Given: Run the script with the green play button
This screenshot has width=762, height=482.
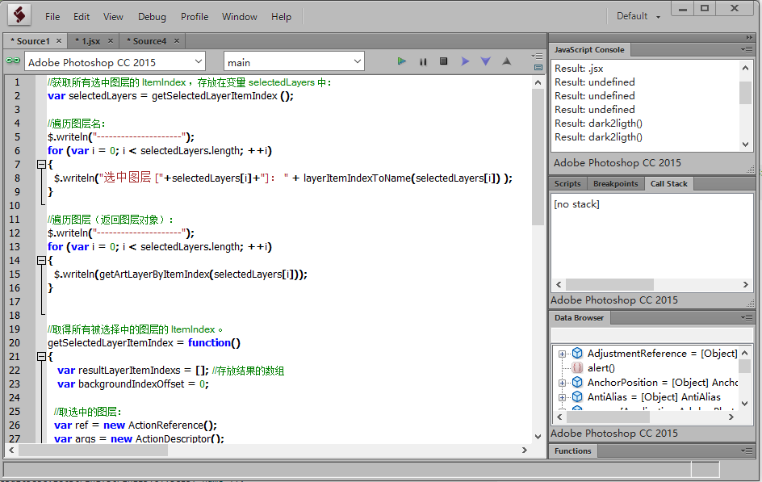Looking at the screenshot, I should tap(401, 61).
